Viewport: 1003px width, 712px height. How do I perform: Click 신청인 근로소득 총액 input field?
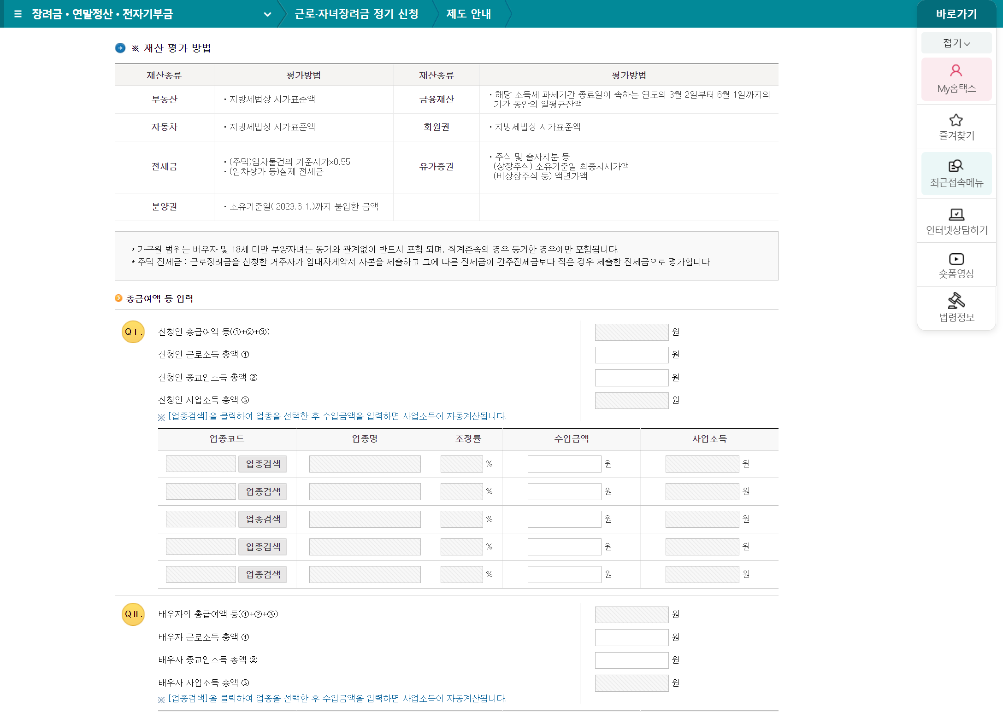(631, 355)
